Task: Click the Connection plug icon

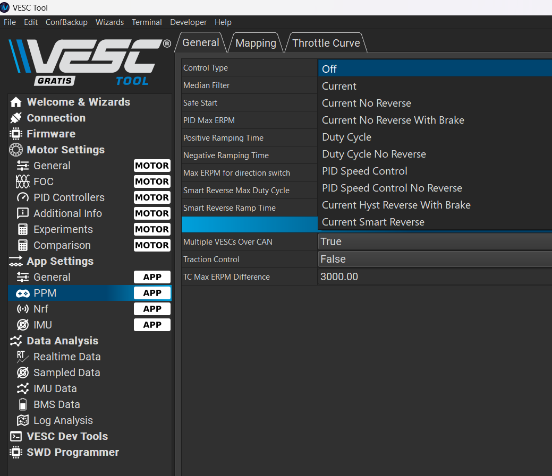Action: click(16, 118)
